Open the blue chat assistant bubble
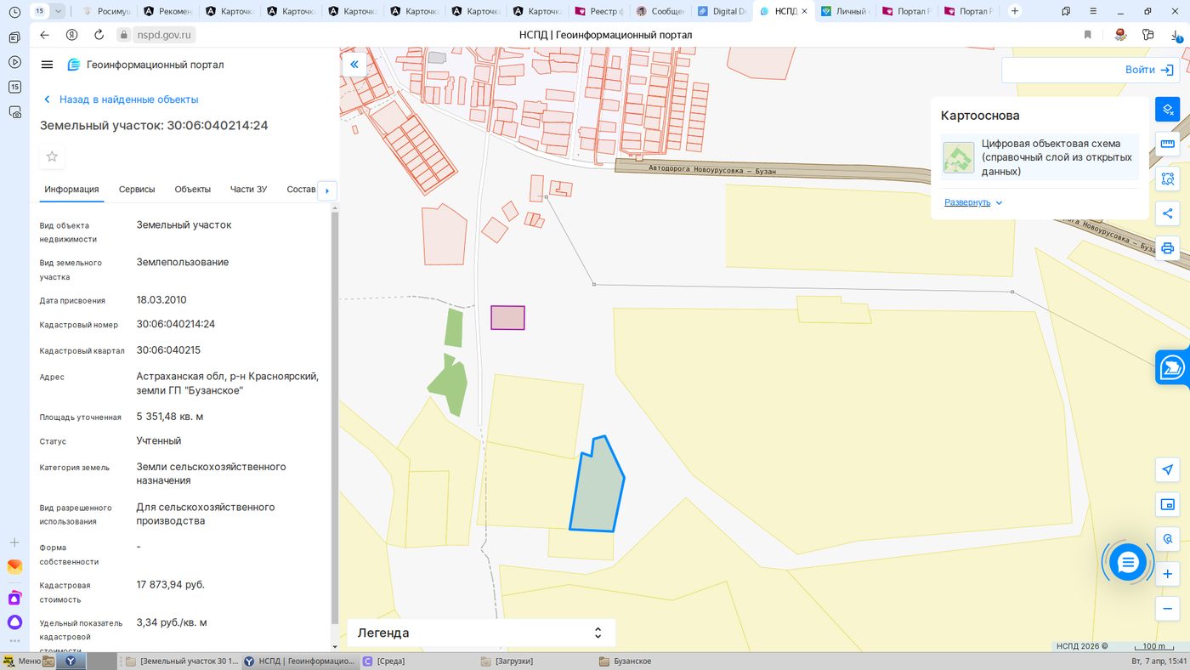 point(1128,561)
